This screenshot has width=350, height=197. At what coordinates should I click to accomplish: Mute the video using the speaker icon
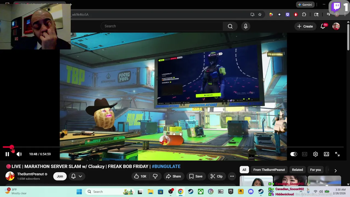tap(19, 154)
